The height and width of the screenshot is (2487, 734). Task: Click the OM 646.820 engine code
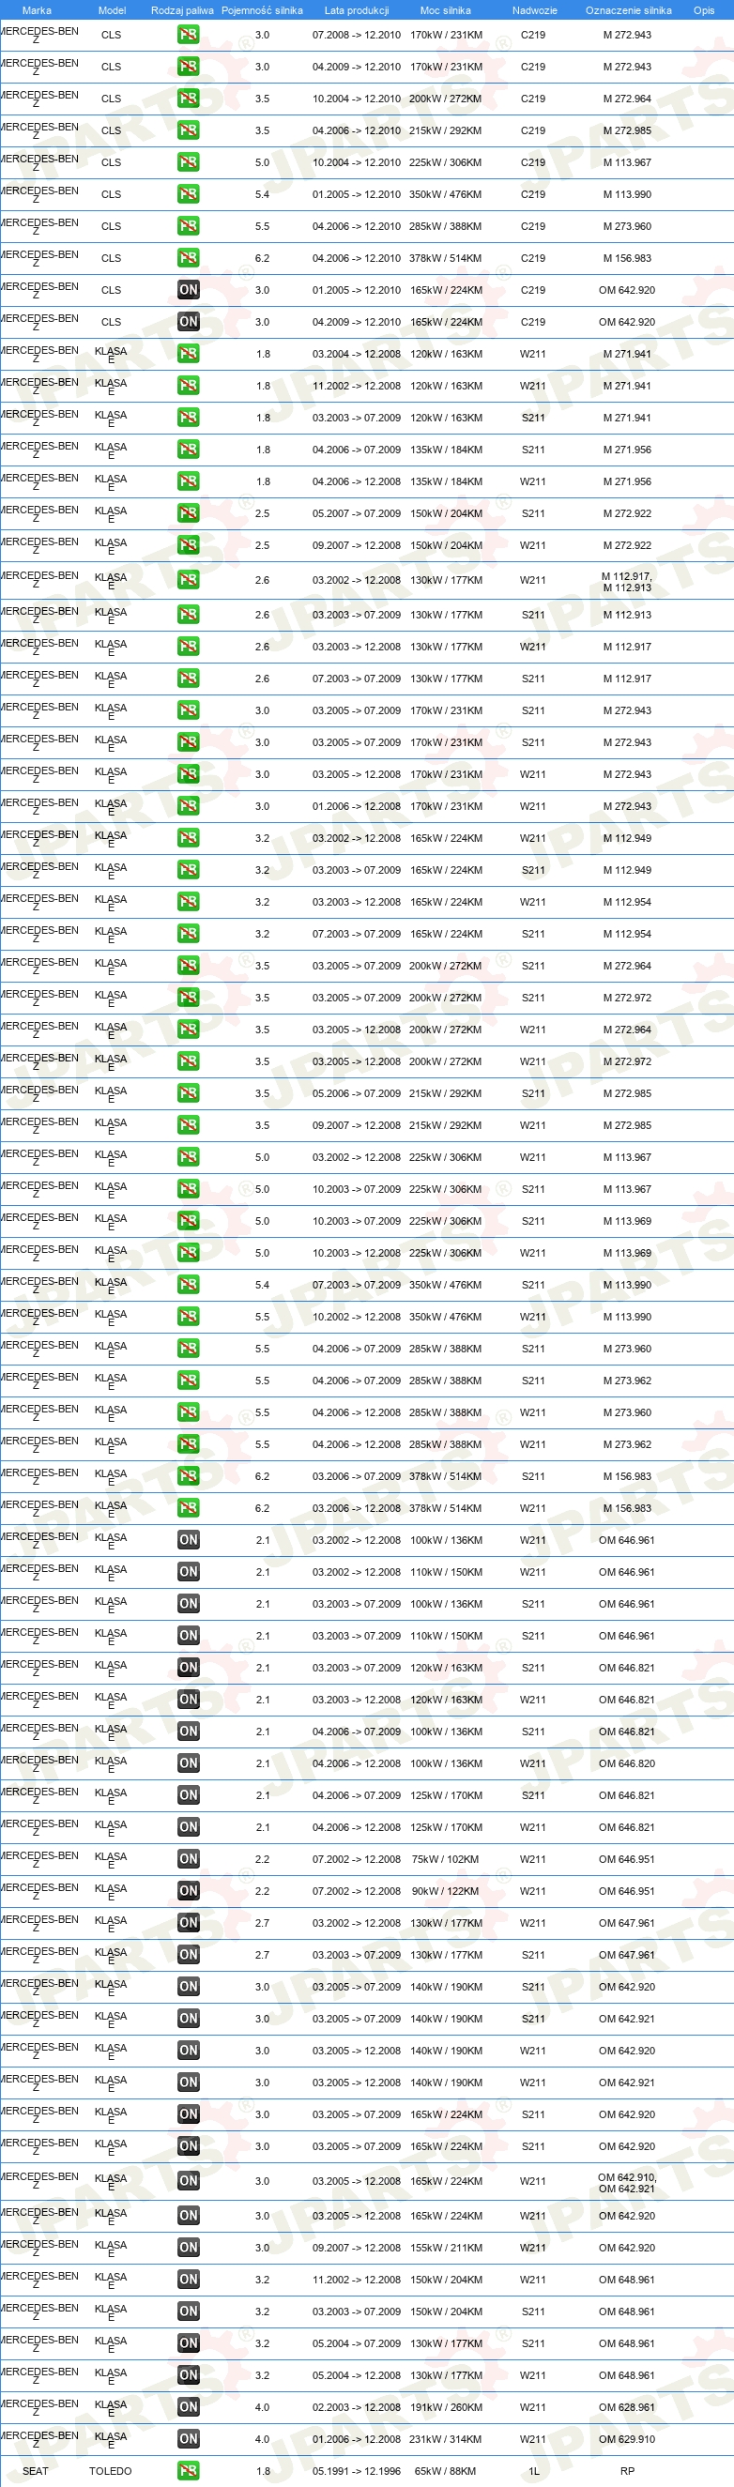click(x=627, y=1762)
